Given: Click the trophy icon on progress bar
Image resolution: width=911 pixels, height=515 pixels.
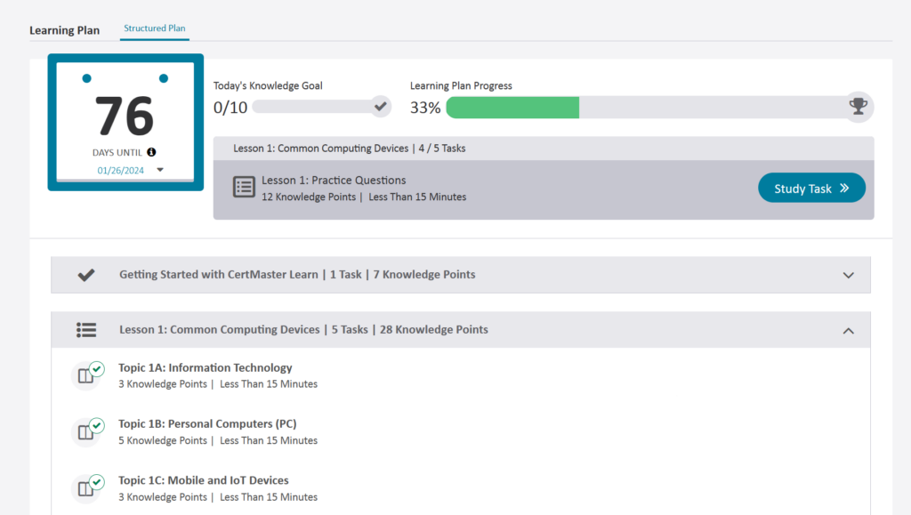Looking at the screenshot, I should coord(859,107).
